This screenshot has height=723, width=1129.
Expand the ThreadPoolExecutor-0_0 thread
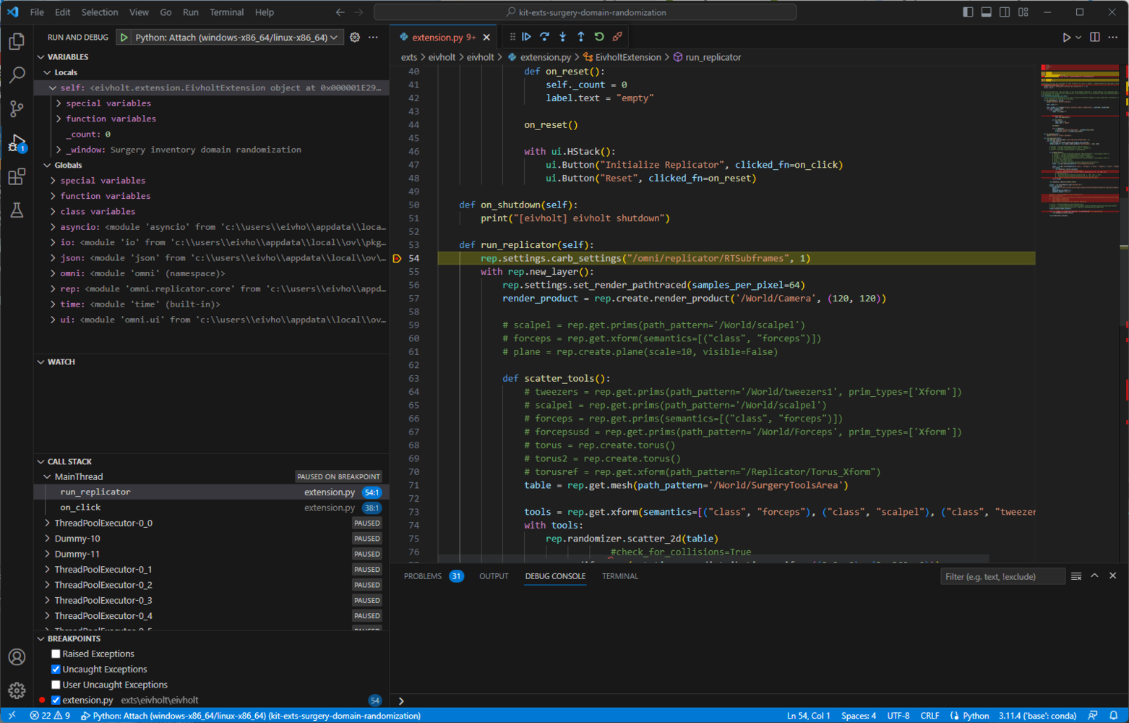tap(48, 523)
